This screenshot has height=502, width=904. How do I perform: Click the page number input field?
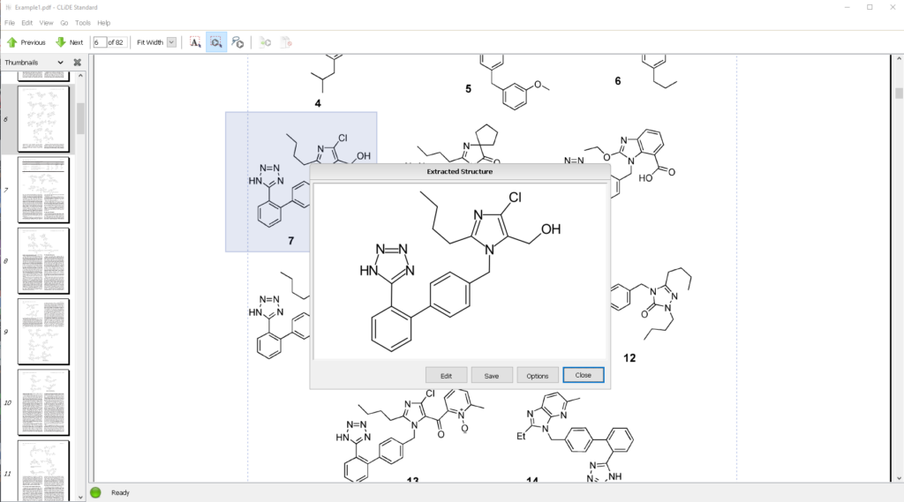[100, 42]
